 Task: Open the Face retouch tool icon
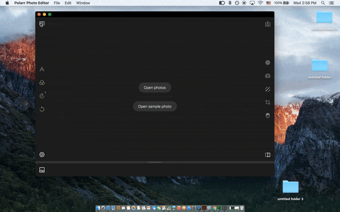click(x=267, y=115)
